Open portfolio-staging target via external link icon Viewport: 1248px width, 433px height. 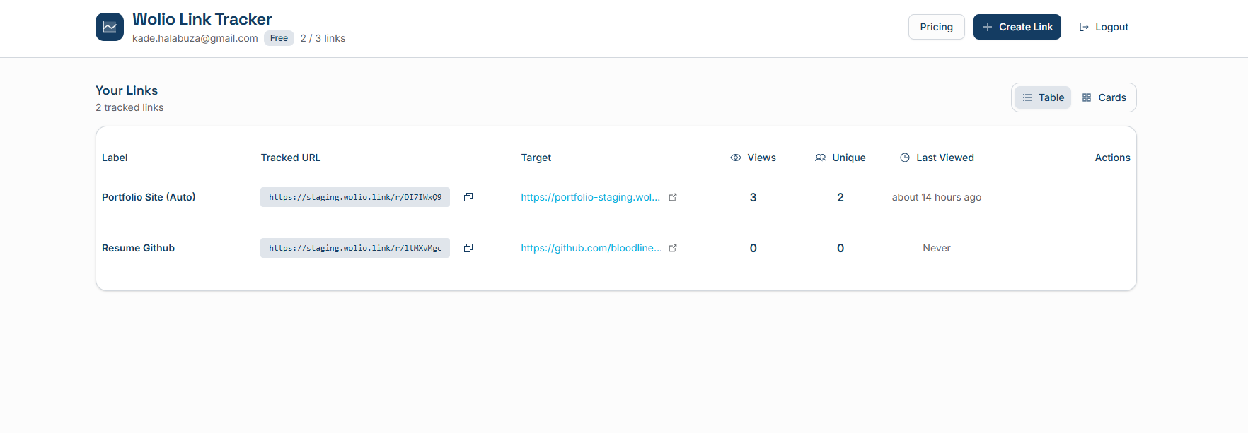(673, 197)
